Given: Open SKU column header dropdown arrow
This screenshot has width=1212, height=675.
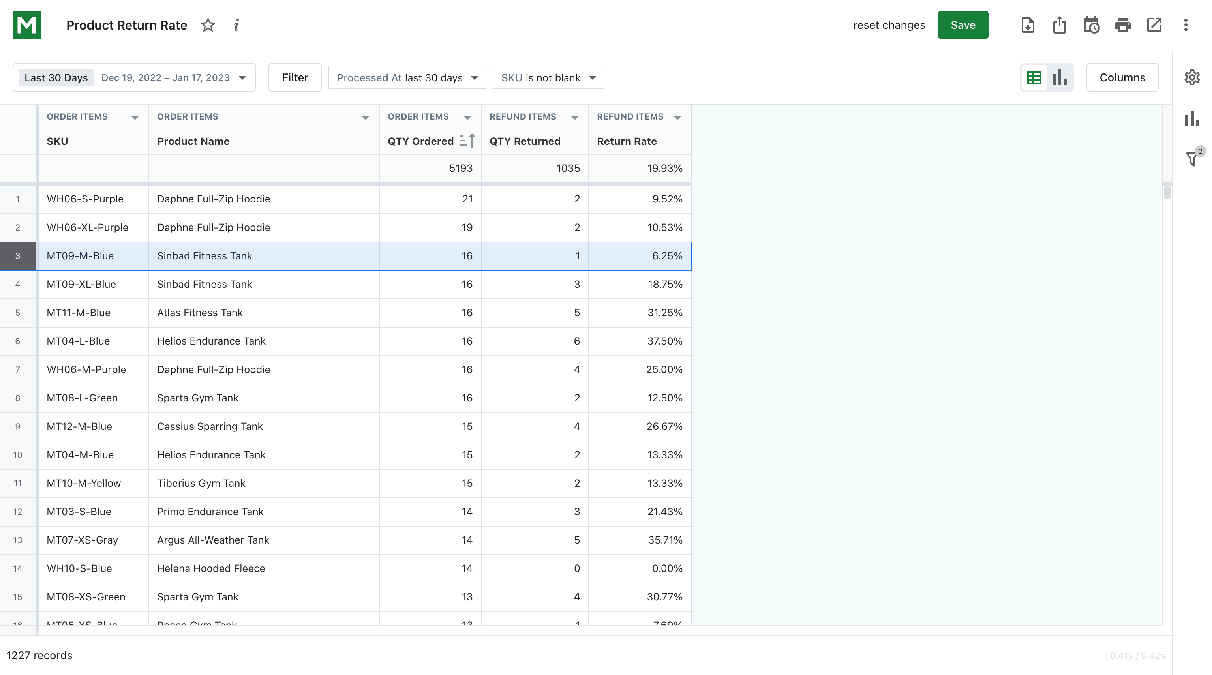Looking at the screenshot, I should 135,118.
